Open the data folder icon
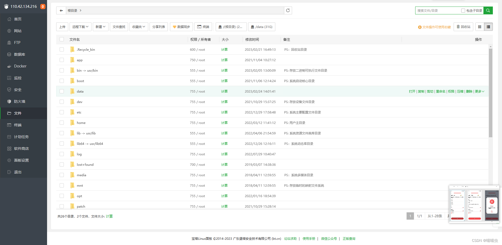 pos(72,91)
